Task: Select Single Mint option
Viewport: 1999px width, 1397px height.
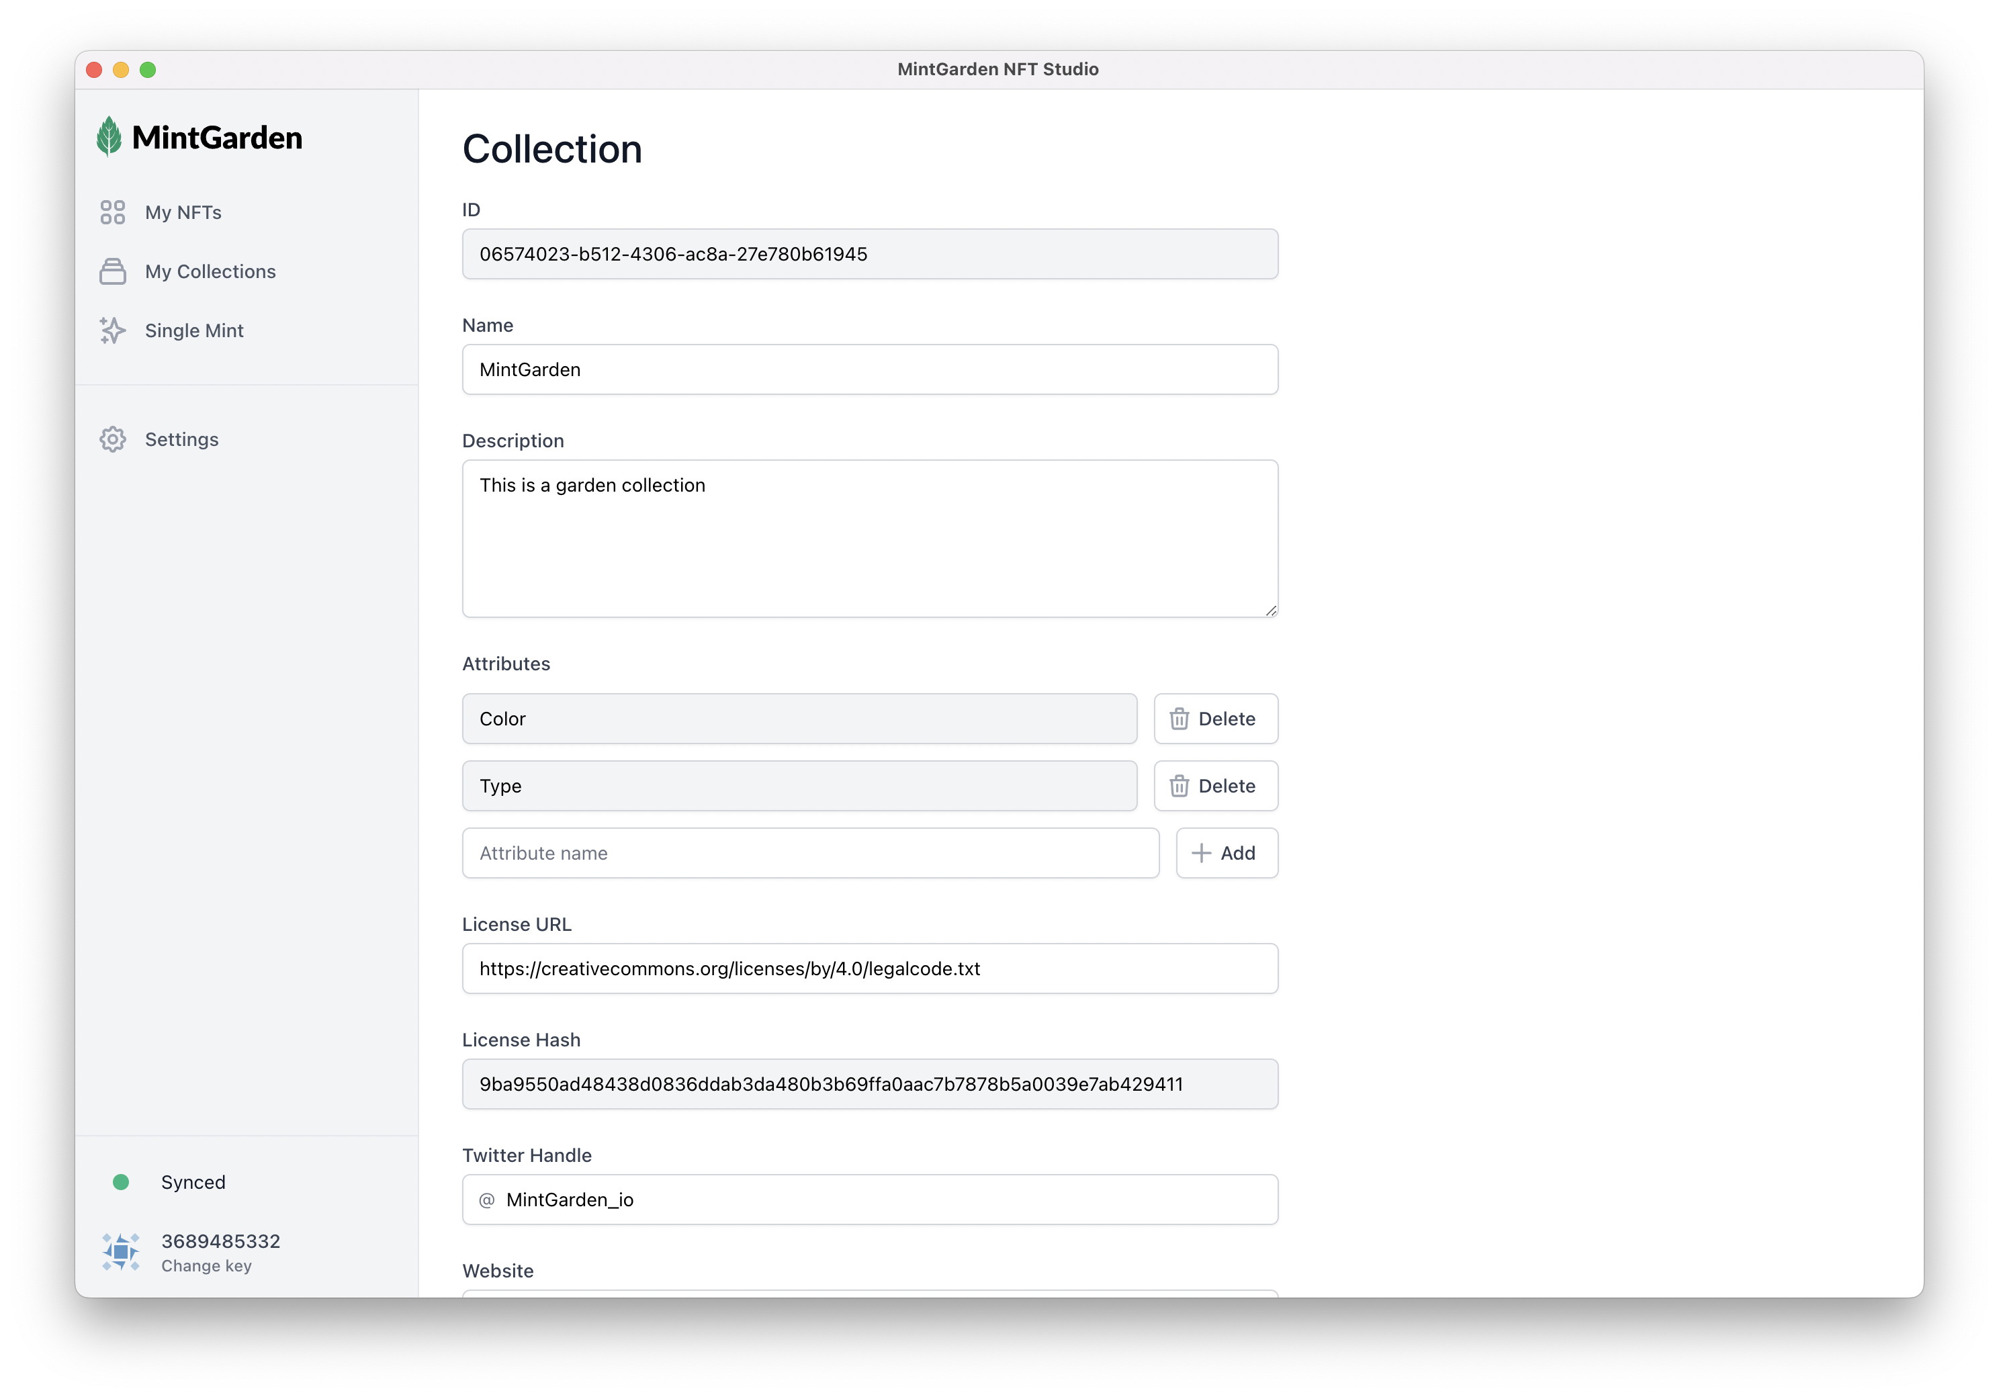Action: pyautogui.click(x=194, y=330)
